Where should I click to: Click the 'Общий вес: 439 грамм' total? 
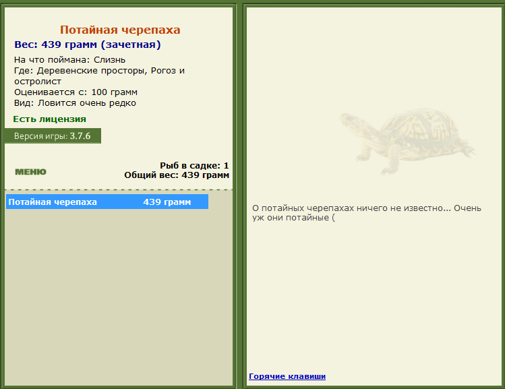[177, 175]
